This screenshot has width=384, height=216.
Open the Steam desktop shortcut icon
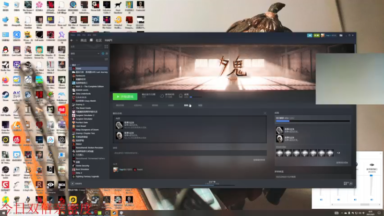point(5,95)
